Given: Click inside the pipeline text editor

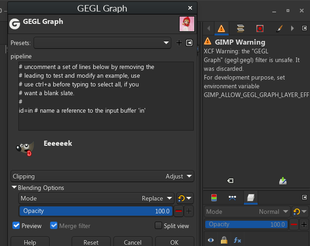Looking at the screenshot, I should pyautogui.click(x=106, y=96).
